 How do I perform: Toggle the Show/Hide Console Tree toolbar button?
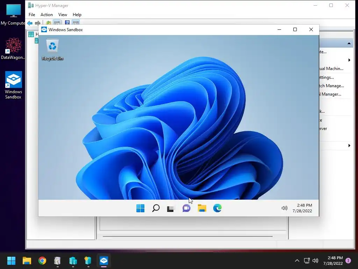pos(57,23)
